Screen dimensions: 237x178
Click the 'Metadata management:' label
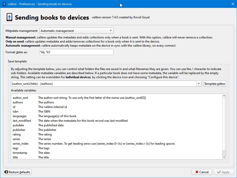coord(22,31)
